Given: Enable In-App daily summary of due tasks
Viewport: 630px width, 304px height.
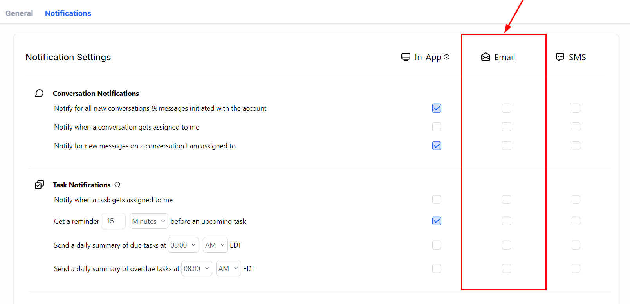Looking at the screenshot, I should point(437,245).
